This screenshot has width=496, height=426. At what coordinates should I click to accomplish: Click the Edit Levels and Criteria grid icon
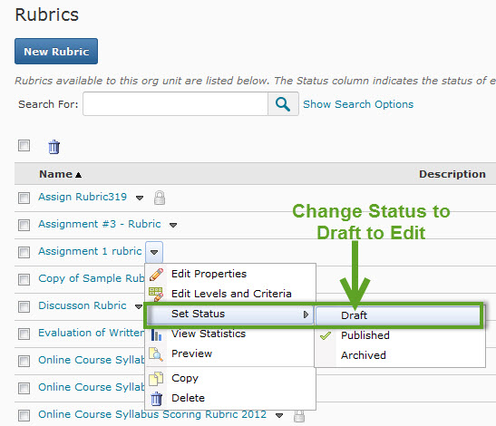(x=156, y=294)
